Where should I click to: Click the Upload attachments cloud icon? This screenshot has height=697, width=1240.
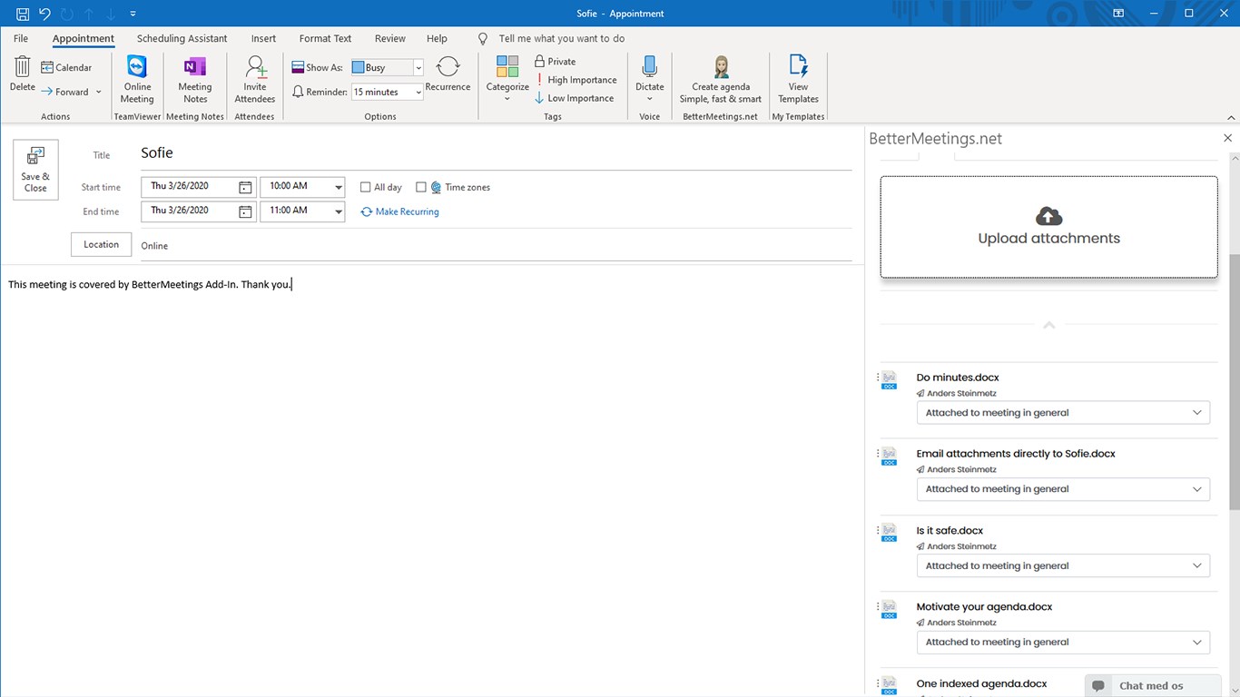click(x=1048, y=216)
